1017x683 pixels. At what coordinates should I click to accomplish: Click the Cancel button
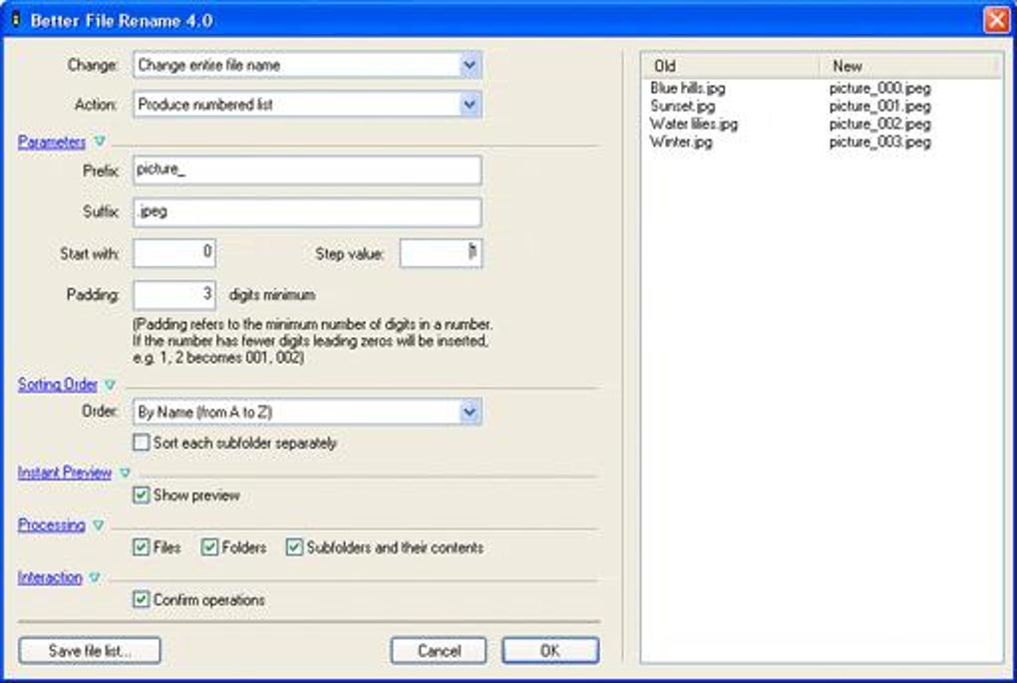439,650
